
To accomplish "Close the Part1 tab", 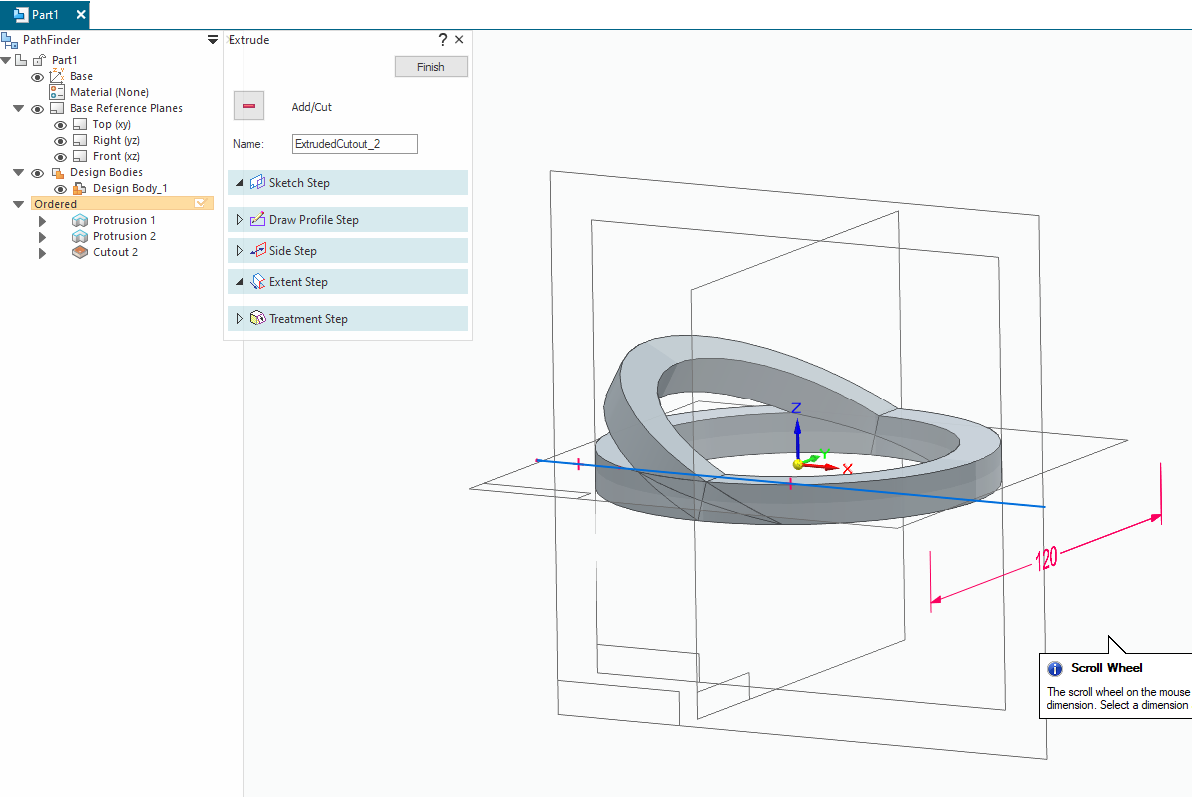I will (x=81, y=14).
